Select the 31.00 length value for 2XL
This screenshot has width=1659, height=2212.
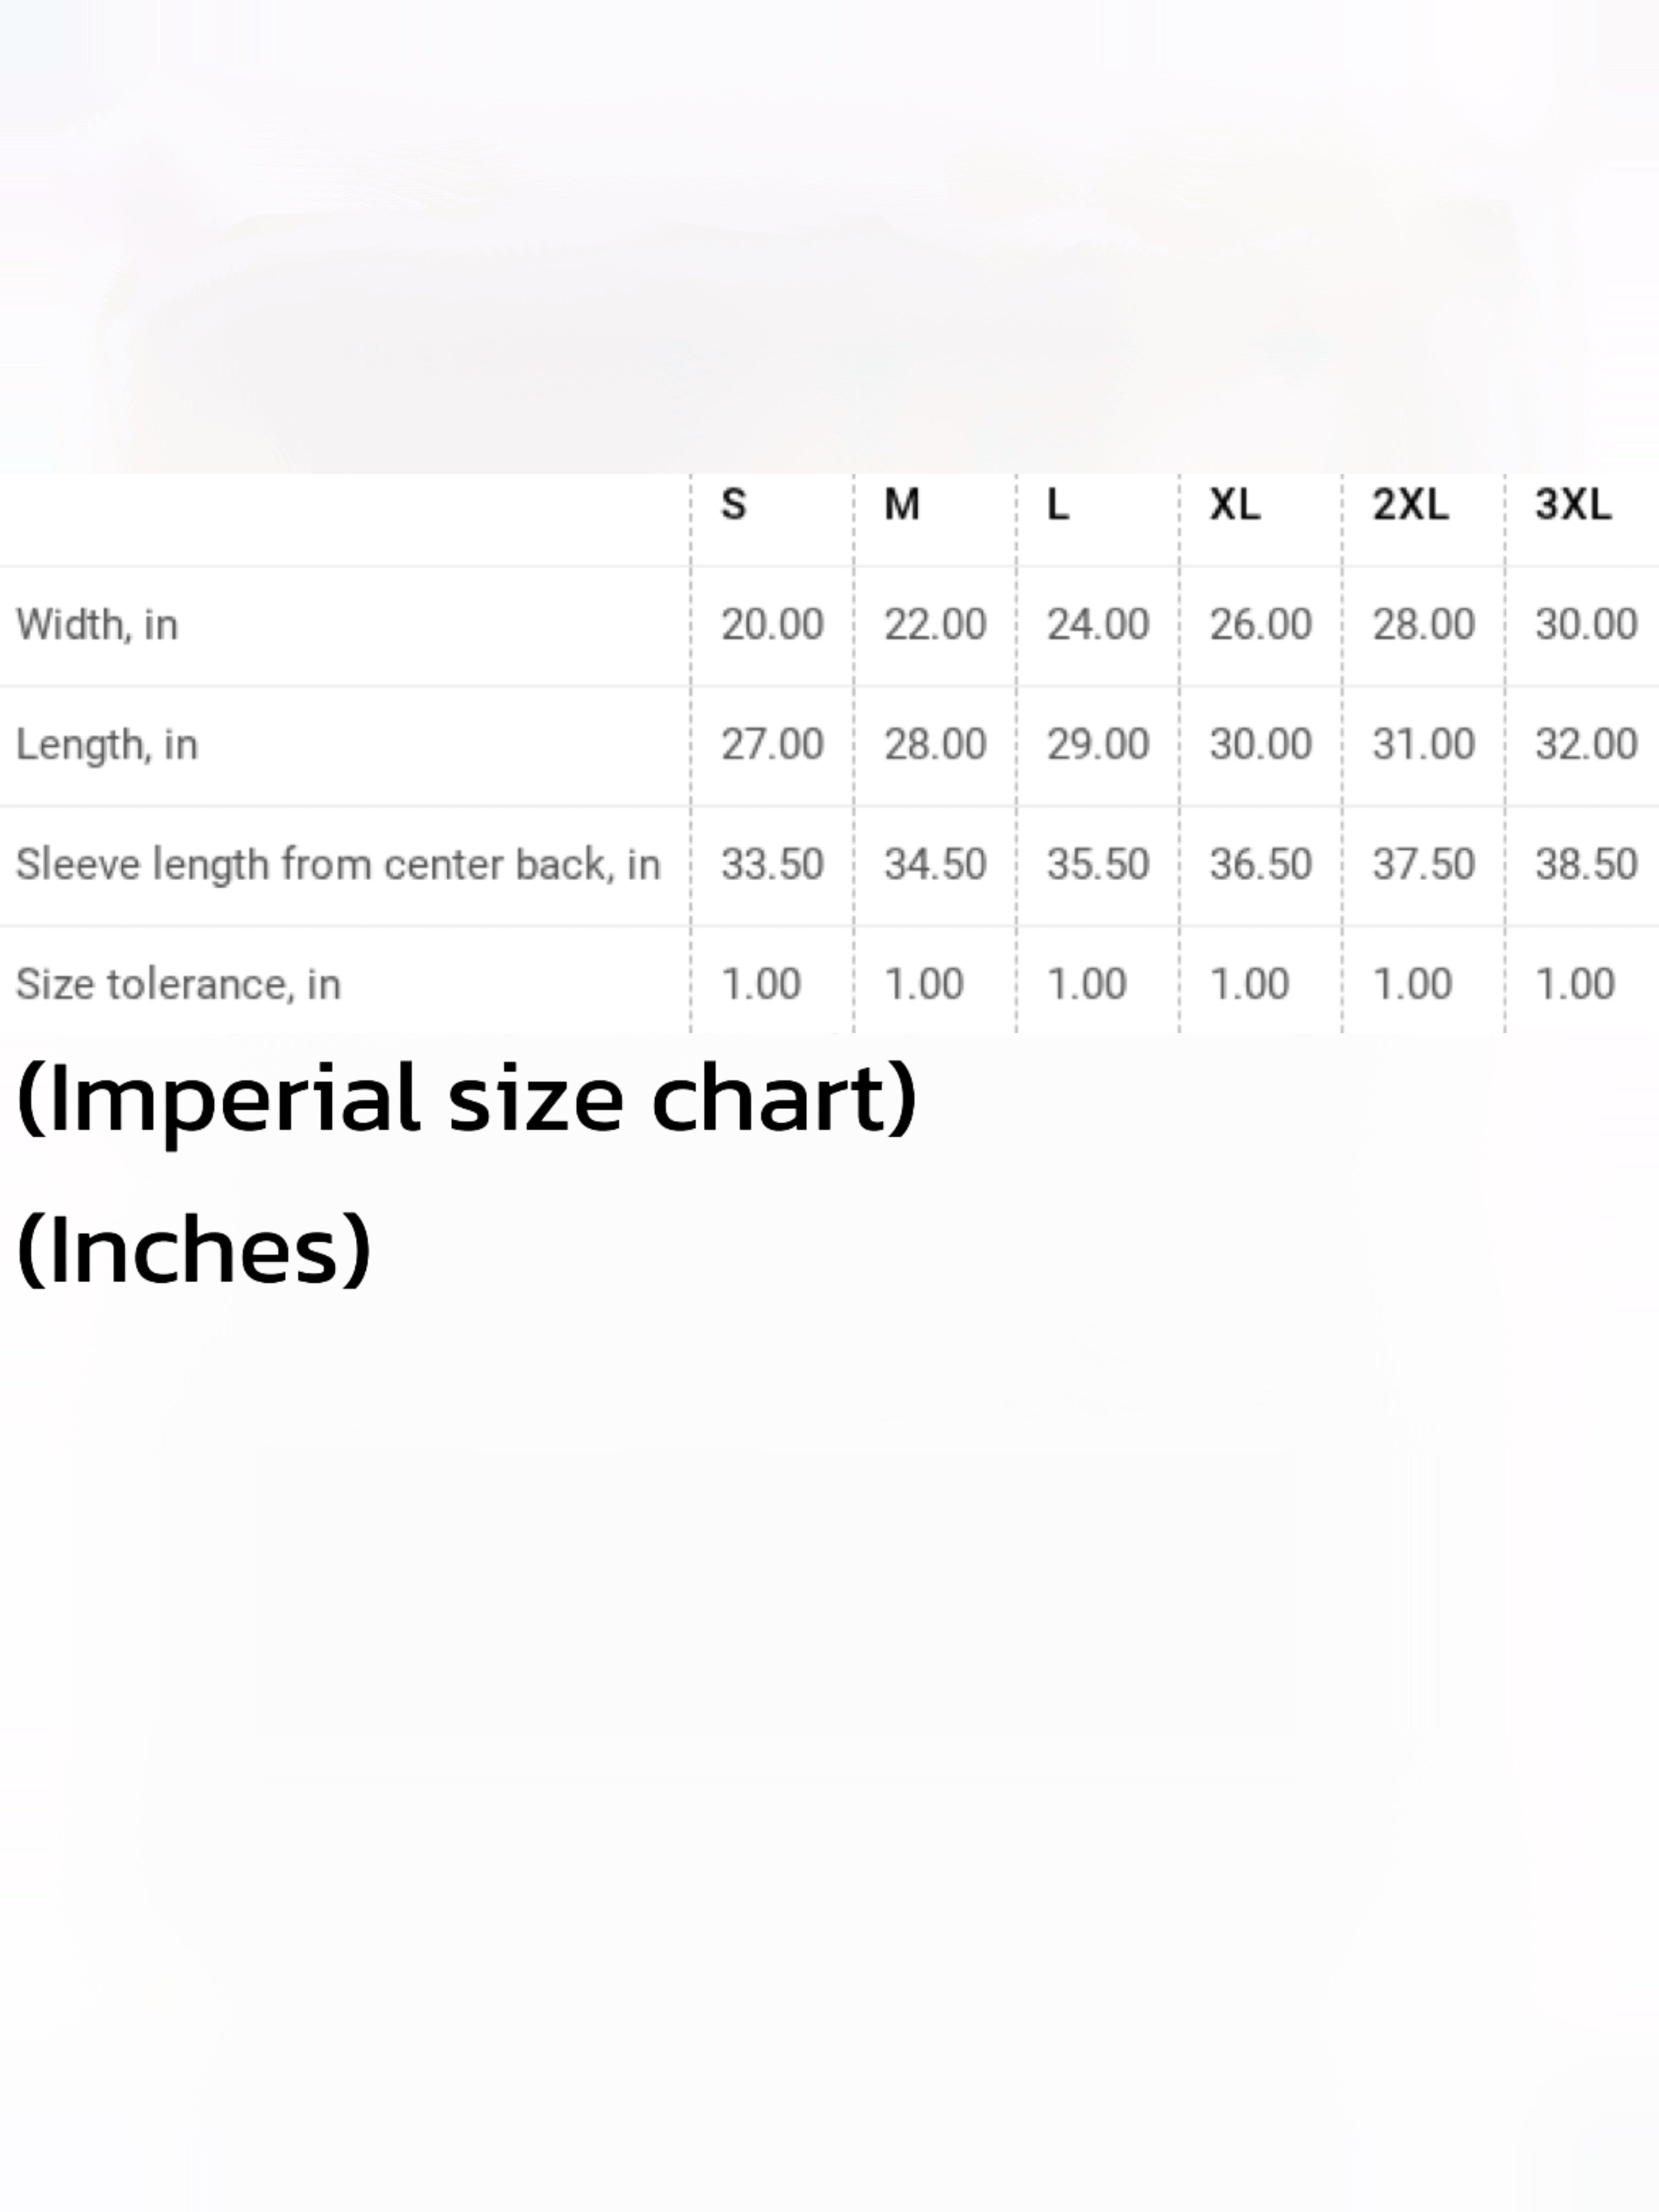(x=1422, y=745)
